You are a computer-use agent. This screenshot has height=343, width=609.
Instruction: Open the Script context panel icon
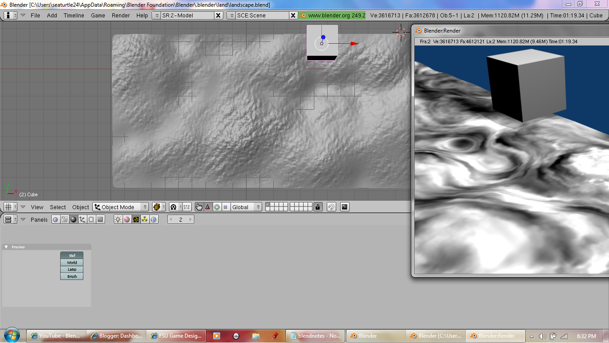pyautogui.click(x=65, y=219)
